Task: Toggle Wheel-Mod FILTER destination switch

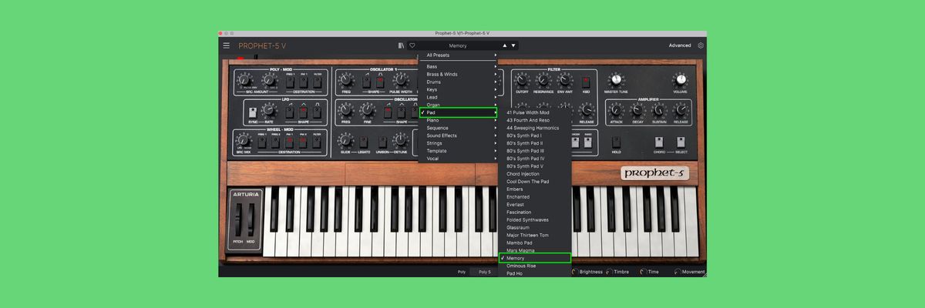Action: click(x=318, y=142)
